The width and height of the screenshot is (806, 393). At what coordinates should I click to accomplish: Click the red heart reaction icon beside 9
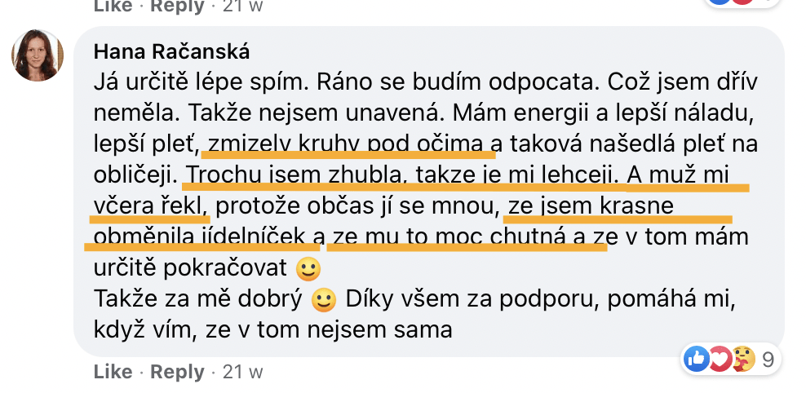point(718,357)
